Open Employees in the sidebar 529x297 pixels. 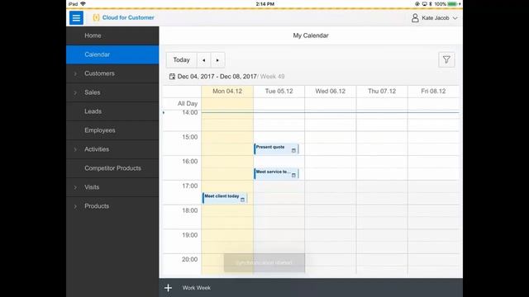112,130
